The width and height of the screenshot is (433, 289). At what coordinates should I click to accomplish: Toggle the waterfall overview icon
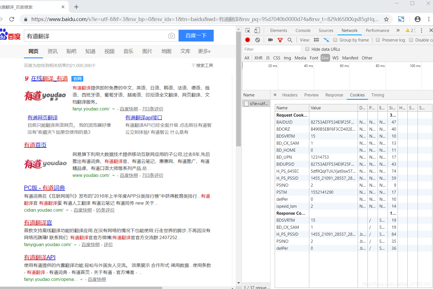tap(326, 40)
